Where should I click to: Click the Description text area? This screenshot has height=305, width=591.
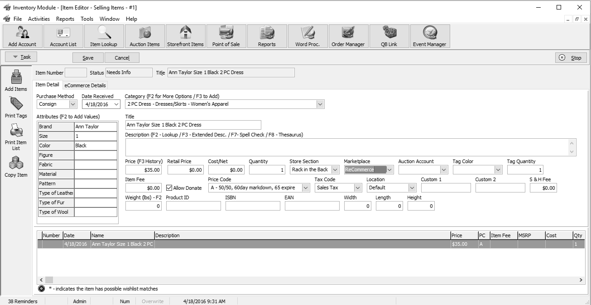[x=346, y=147]
